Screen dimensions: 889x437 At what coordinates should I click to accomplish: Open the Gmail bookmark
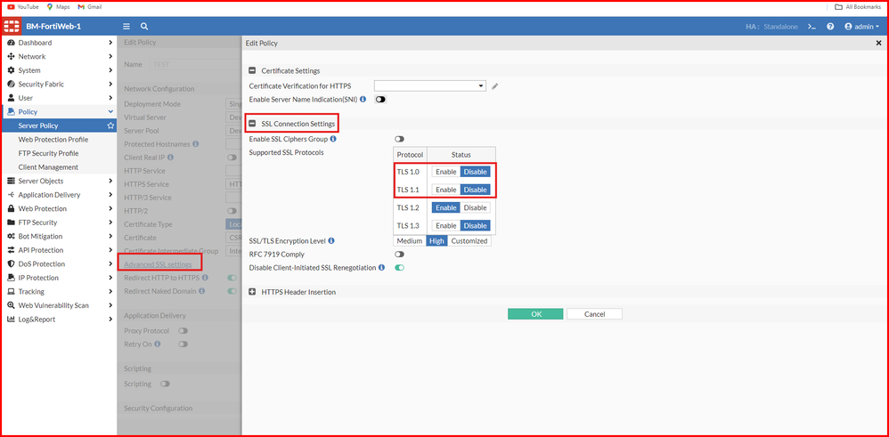[x=90, y=7]
